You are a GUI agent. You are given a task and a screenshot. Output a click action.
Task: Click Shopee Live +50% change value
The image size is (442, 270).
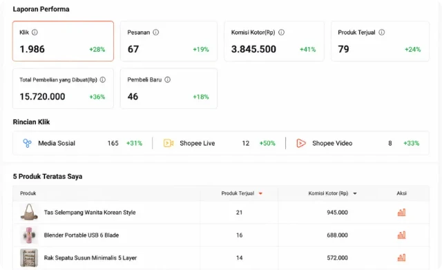click(267, 143)
